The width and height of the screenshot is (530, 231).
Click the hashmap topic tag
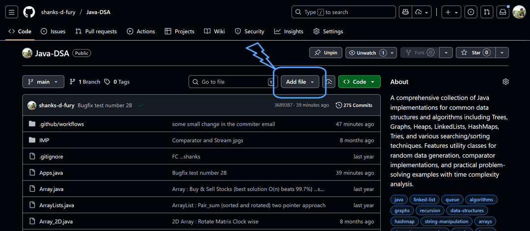point(404,221)
